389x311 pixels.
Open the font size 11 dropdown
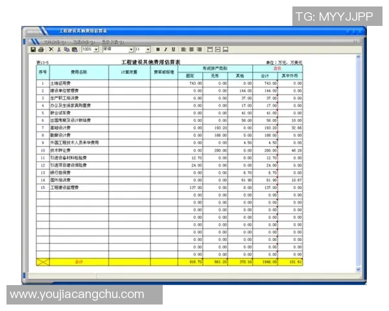(148, 50)
